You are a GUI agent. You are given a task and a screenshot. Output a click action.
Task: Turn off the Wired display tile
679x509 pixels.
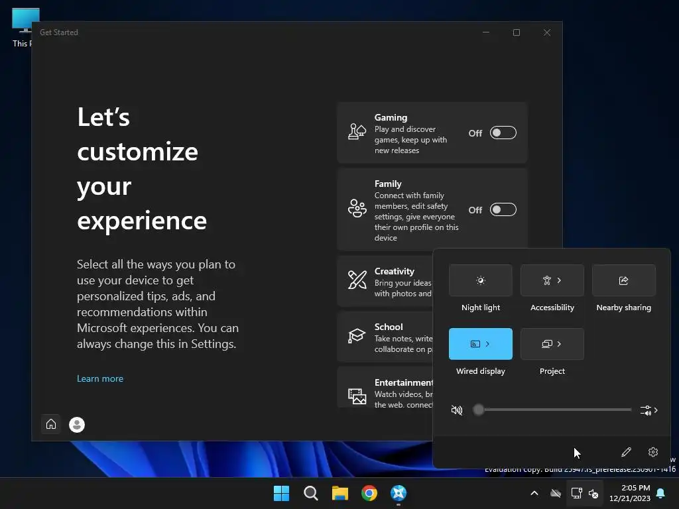[x=480, y=344]
